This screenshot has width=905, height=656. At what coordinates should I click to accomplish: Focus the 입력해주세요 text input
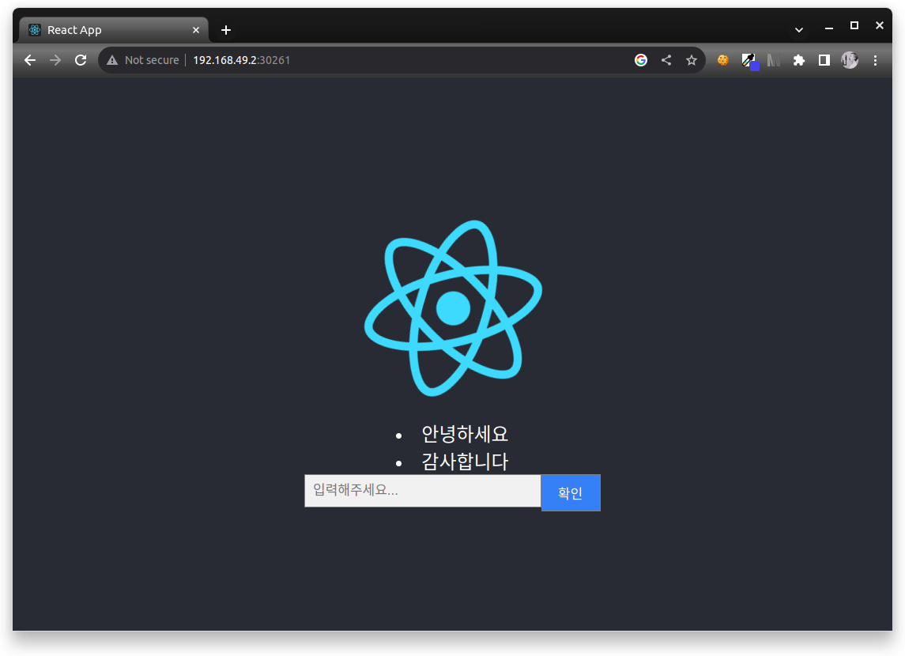coord(423,491)
